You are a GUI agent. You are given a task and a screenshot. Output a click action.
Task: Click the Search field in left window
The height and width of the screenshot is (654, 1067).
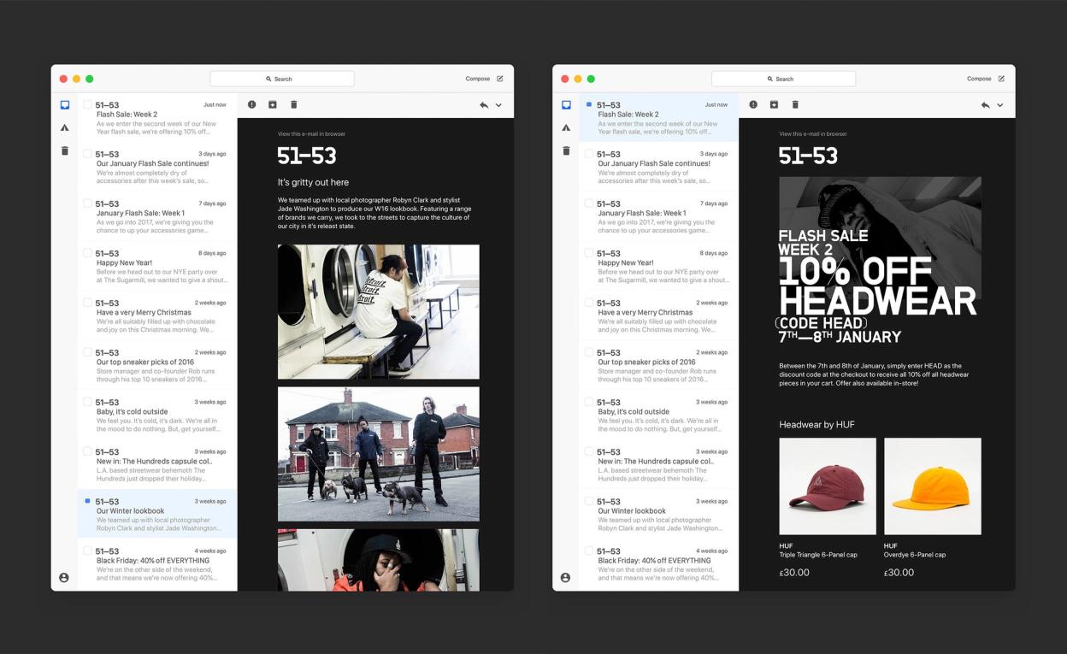point(282,79)
